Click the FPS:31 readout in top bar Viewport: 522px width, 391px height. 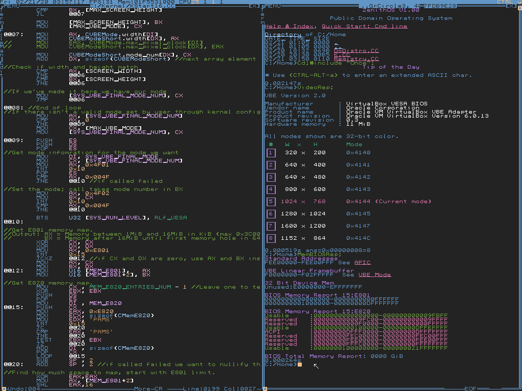click(101, 2)
